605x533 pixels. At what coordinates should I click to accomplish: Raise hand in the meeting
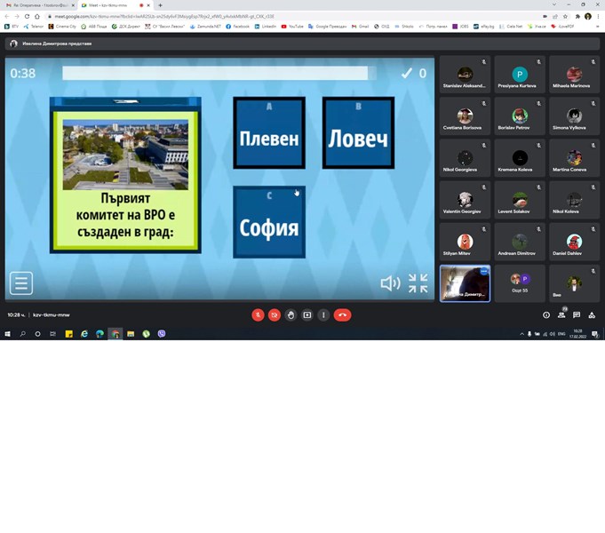291,314
